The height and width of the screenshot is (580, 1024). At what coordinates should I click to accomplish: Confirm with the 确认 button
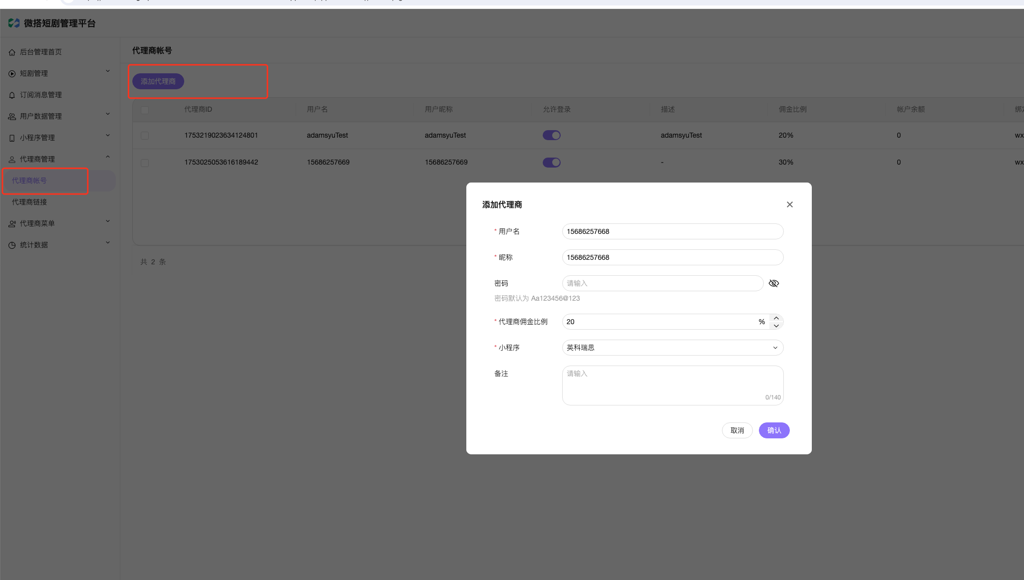[x=774, y=430]
